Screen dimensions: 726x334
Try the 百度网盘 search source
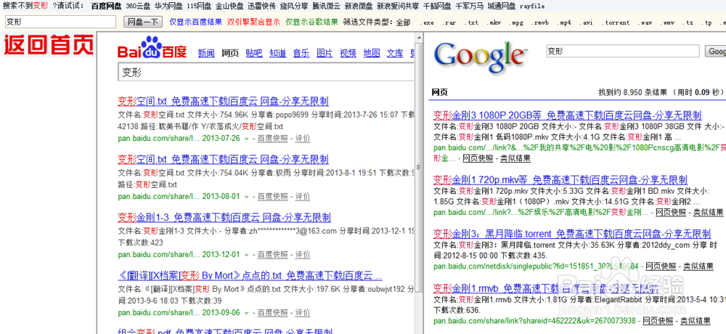(x=106, y=6)
